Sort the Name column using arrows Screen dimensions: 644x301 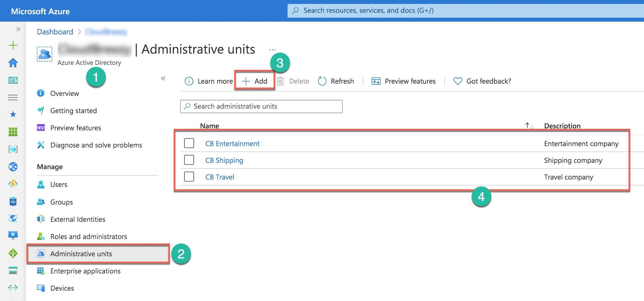(529, 126)
